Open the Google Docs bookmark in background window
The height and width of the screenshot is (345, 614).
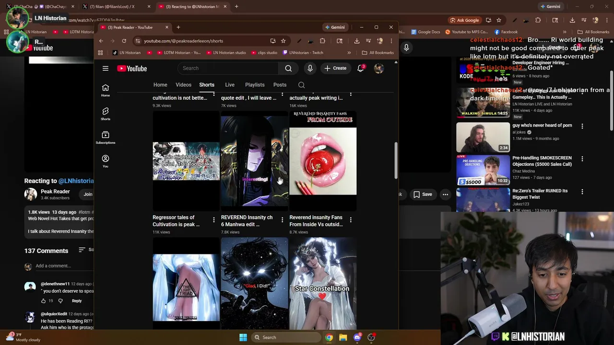pos(425,32)
